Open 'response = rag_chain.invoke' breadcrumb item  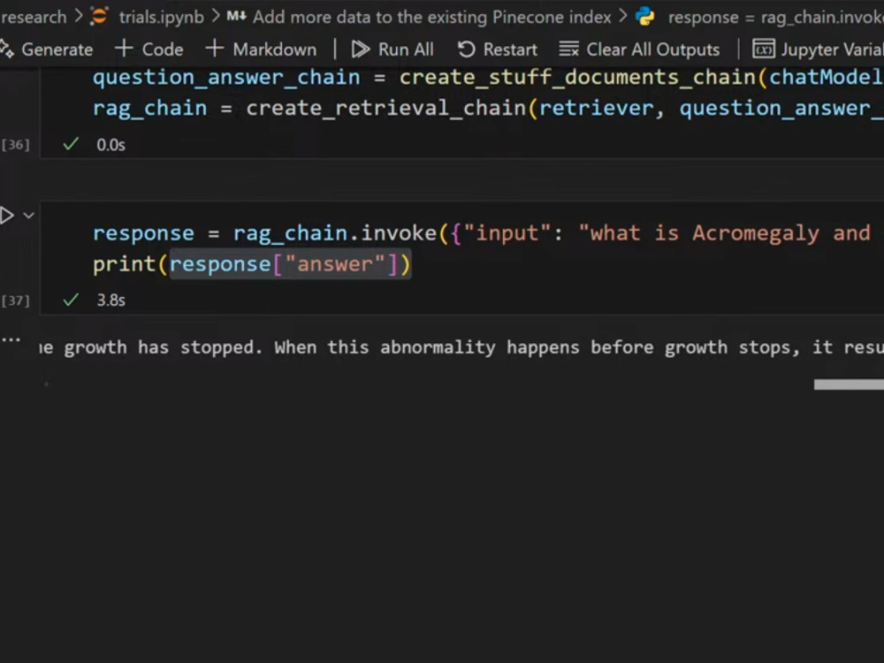(x=776, y=17)
